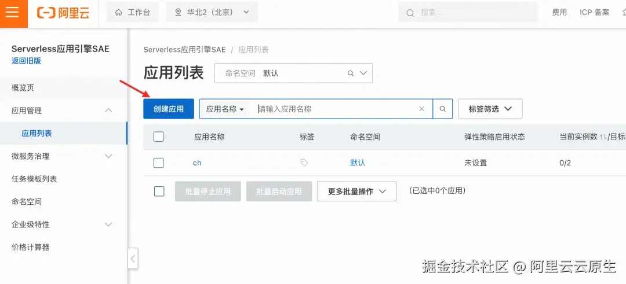Open the 应用名称 filter type dropdown
Screen dimensions: 626x284
[x=225, y=109]
